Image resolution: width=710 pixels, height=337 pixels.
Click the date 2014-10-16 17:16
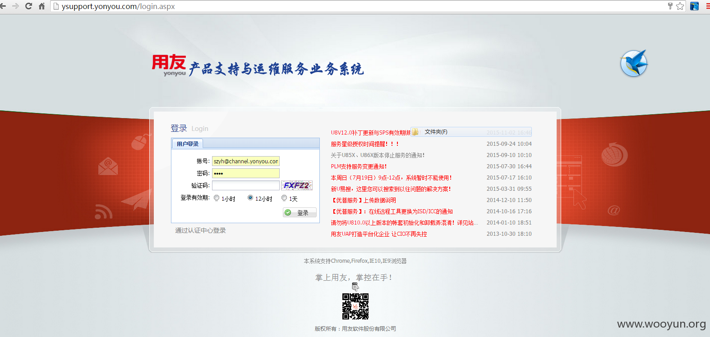[509, 211]
